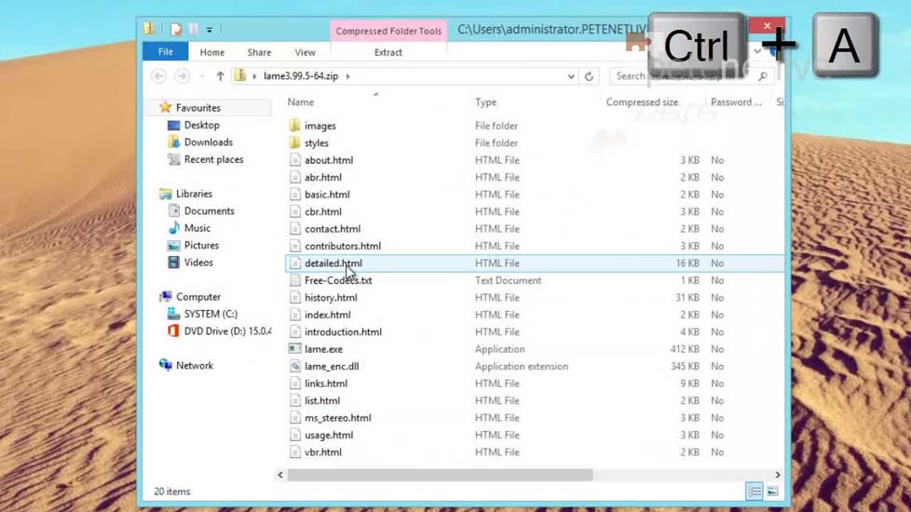Select cbr.html file icon

pos(295,211)
